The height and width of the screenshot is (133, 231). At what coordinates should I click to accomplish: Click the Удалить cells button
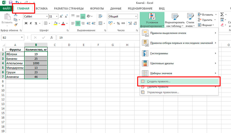click(x=205, y=20)
